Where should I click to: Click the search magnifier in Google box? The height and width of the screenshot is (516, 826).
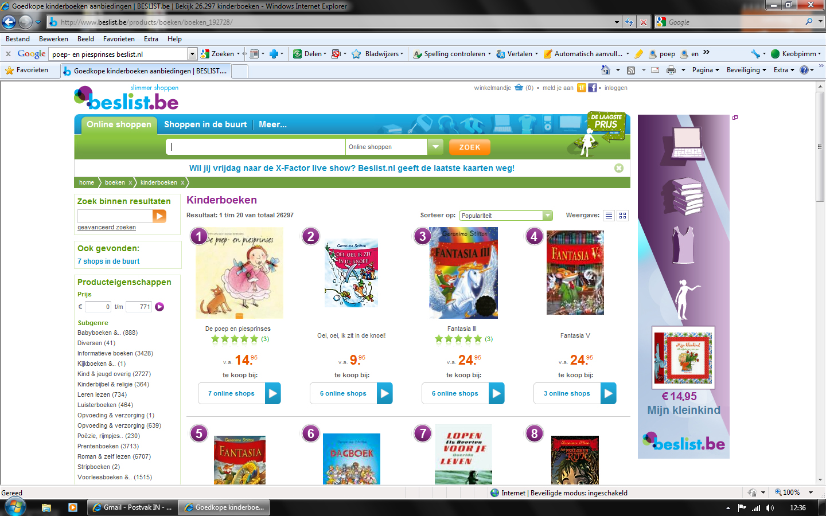tap(809, 22)
